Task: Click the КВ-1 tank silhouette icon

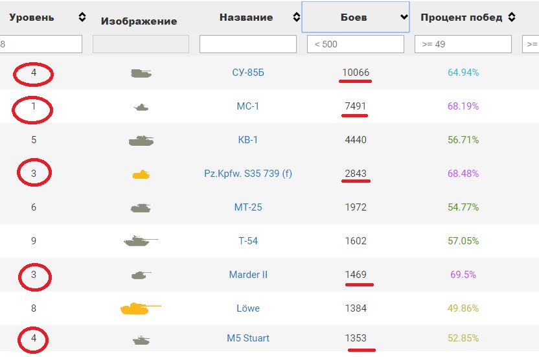Action: [141, 141]
